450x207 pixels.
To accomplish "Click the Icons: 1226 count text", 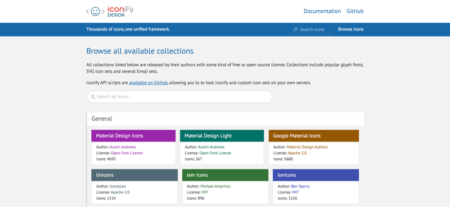I will tap(288, 198).
